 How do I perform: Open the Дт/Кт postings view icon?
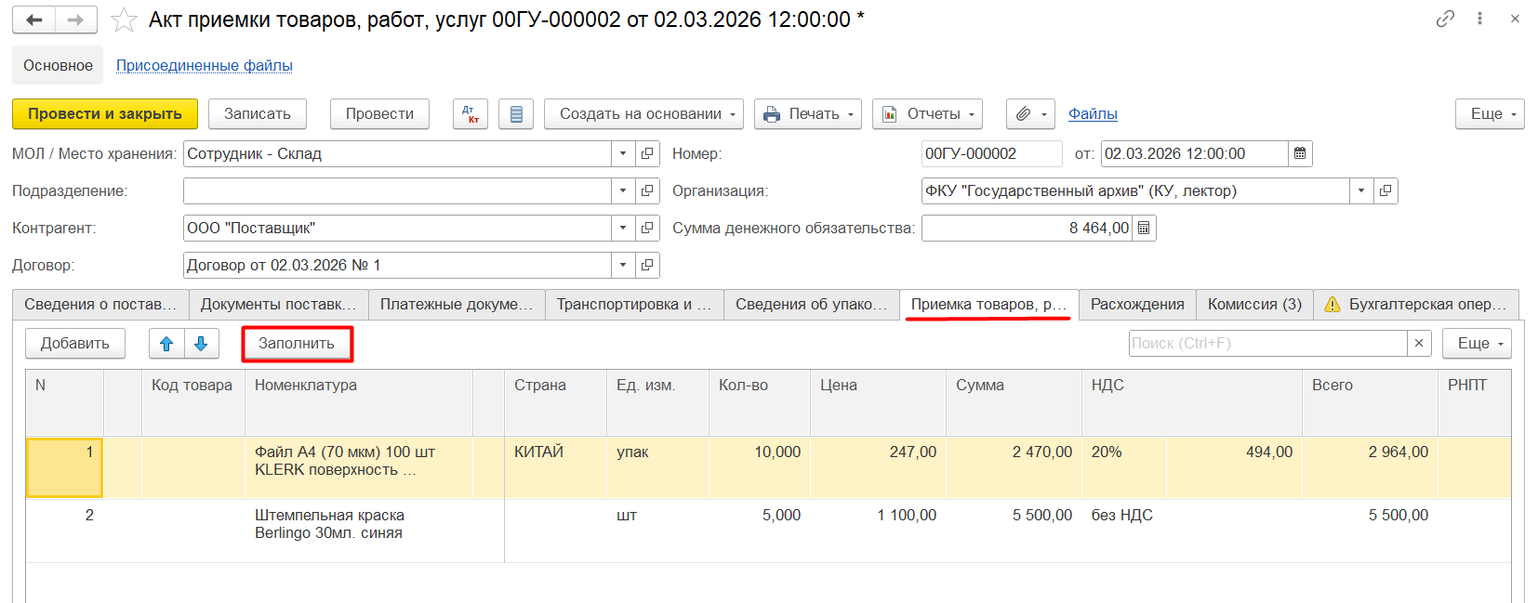pyautogui.click(x=471, y=114)
